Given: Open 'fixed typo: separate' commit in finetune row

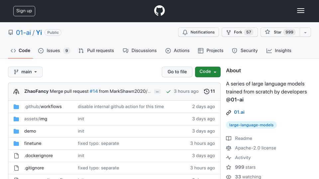Looking at the screenshot, I should coord(98,143).
